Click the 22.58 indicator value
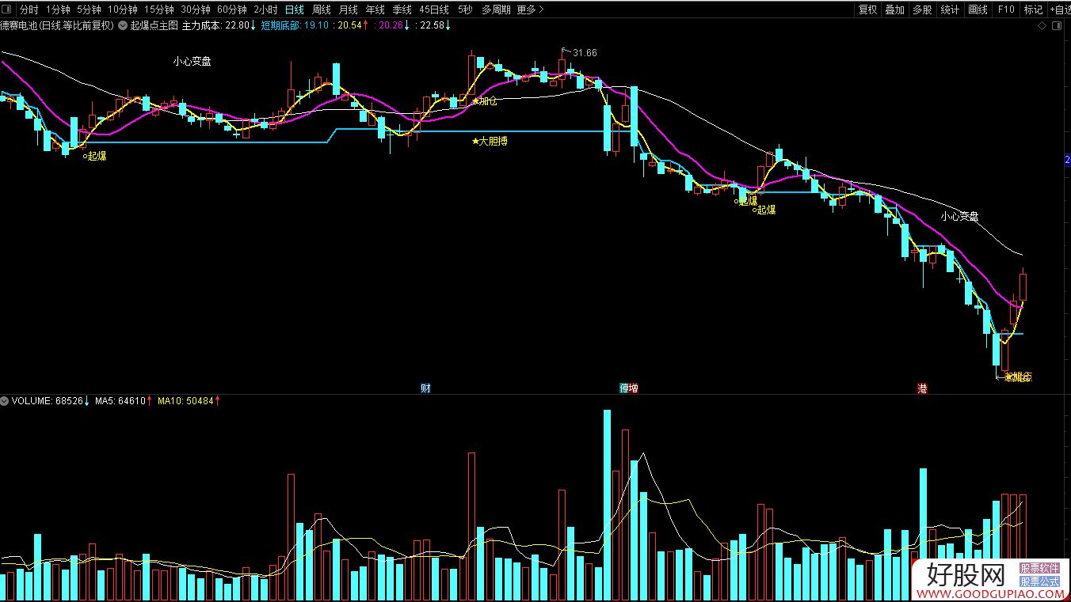The image size is (1071, 602). [x=433, y=25]
